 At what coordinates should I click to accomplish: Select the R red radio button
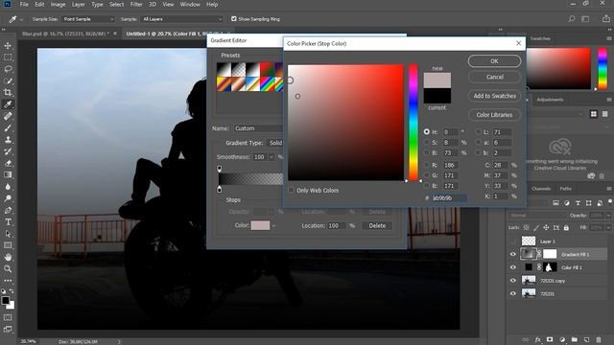pyautogui.click(x=426, y=165)
